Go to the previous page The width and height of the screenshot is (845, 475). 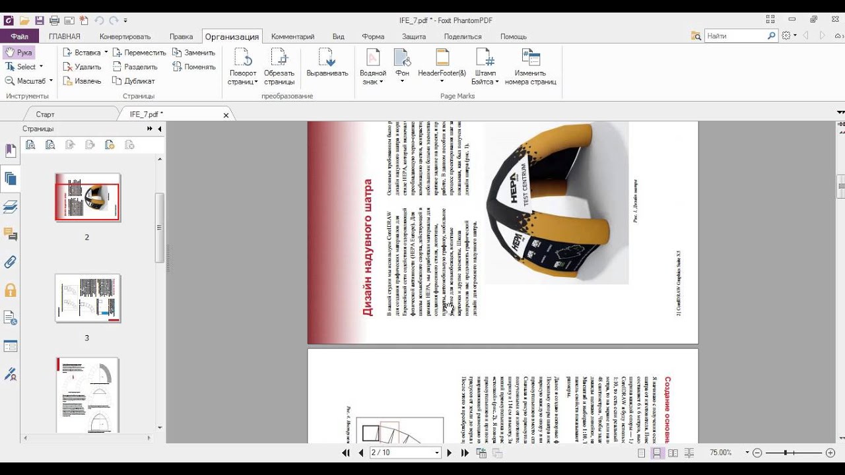coord(360,453)
